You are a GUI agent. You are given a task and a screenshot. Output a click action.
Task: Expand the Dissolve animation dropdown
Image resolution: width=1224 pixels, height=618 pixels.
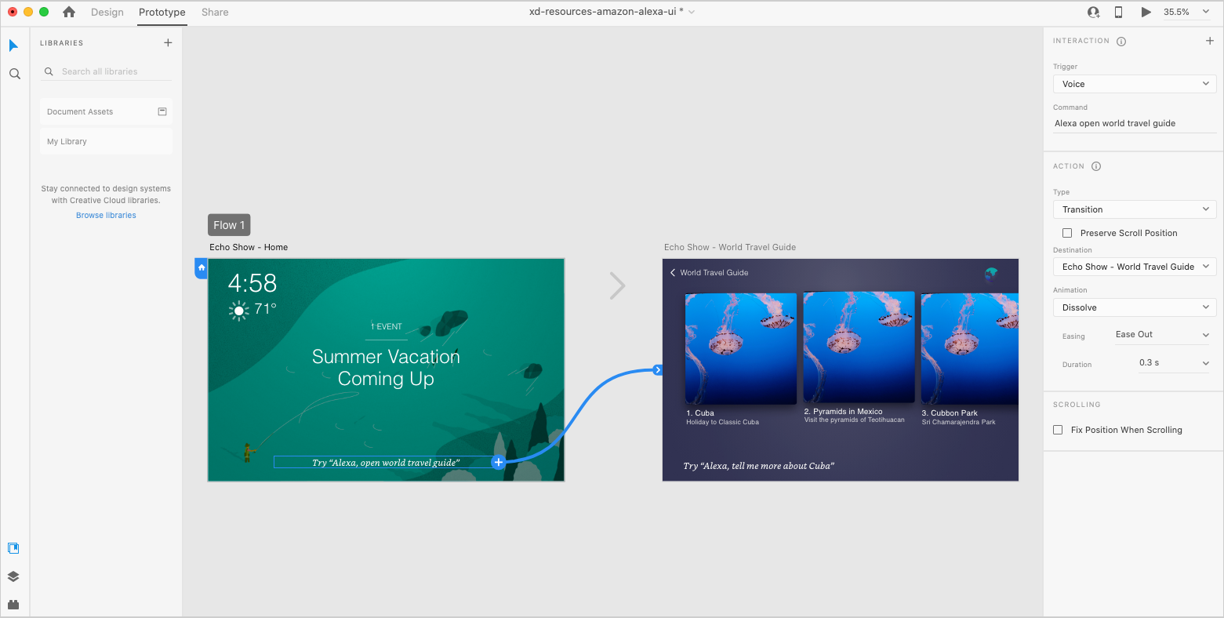[1134, 307]
